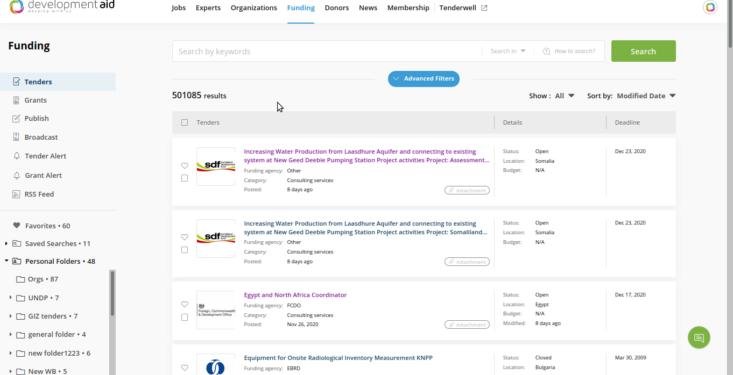733x375 pixels.
Task: Click the FCDO logo thumbnail
Action: tap(216, 310)
